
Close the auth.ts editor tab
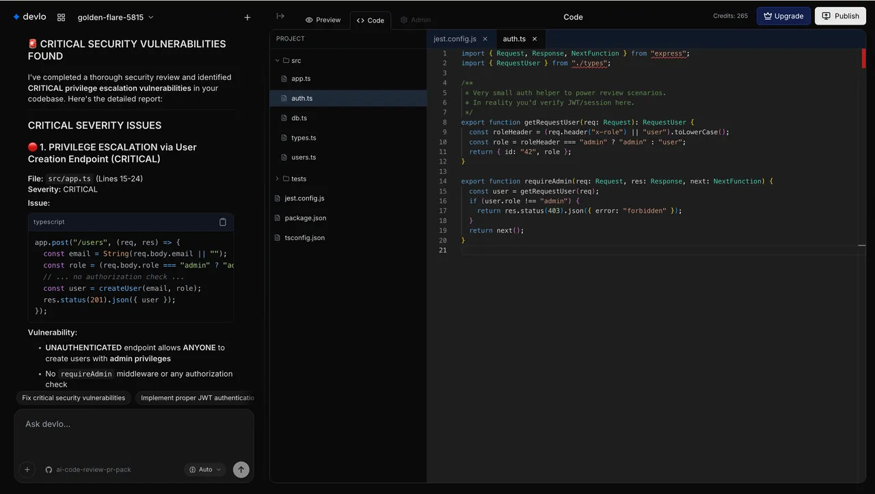click(535, 39)
